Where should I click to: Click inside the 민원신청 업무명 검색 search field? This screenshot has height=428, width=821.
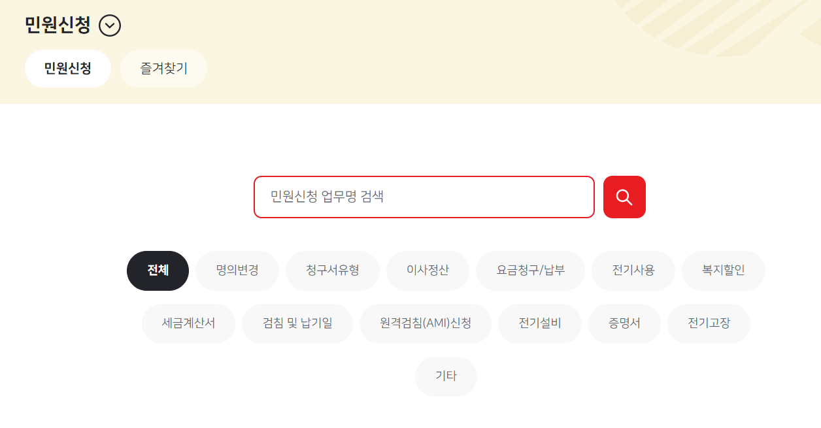click(x=424, y=197)
